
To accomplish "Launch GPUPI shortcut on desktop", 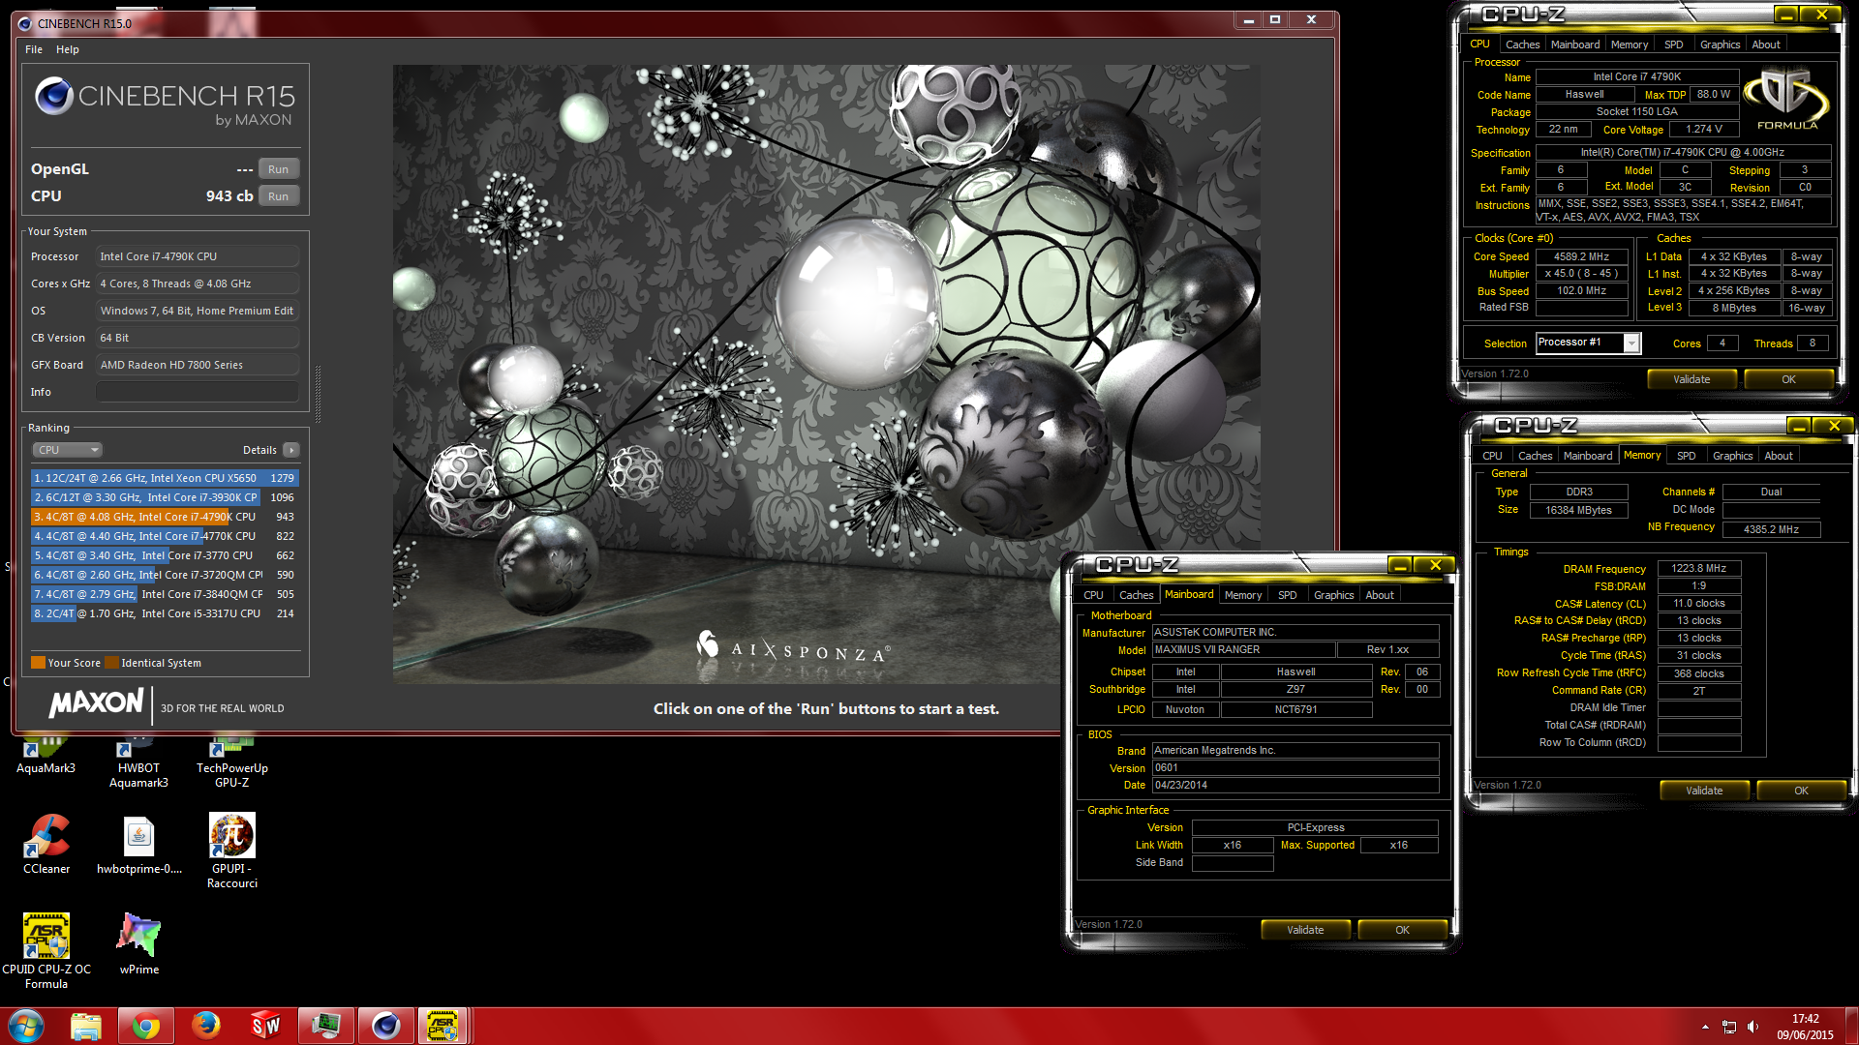I will (x=232, y=850).
